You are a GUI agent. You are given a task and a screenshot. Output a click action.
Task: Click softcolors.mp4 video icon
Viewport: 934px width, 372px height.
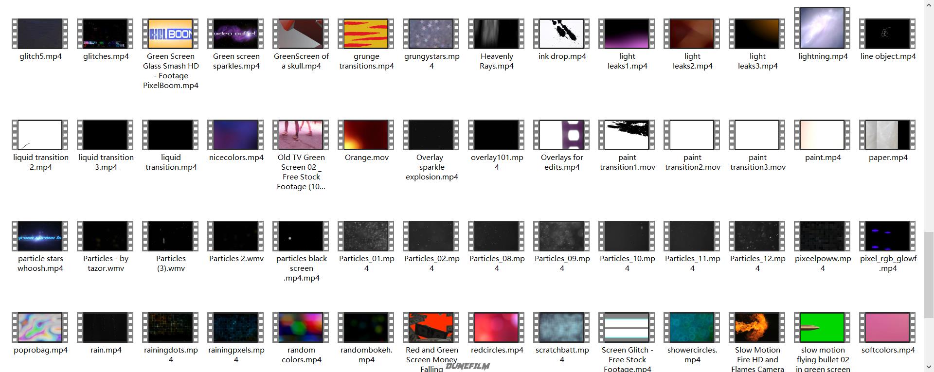(888, 328)
